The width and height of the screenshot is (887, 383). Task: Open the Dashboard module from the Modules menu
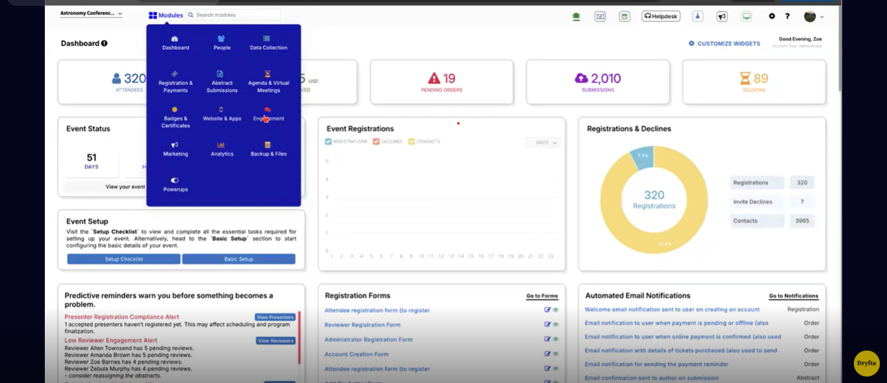click(x=175, y=41)
